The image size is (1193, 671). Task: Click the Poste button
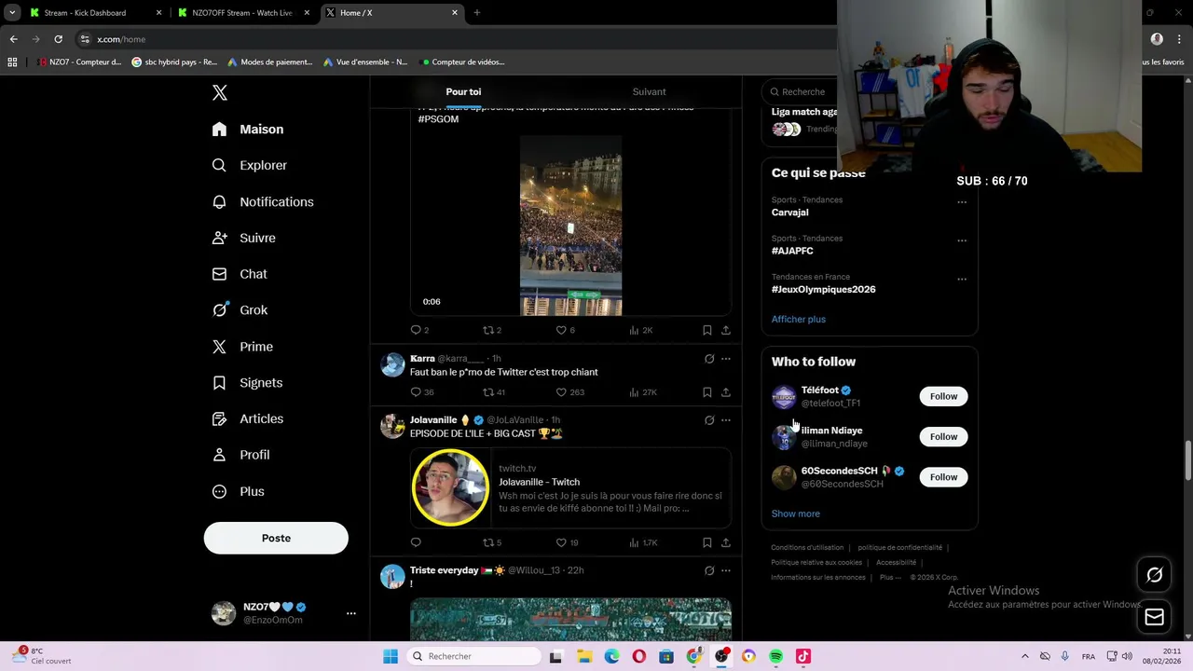tap(276, 538)
